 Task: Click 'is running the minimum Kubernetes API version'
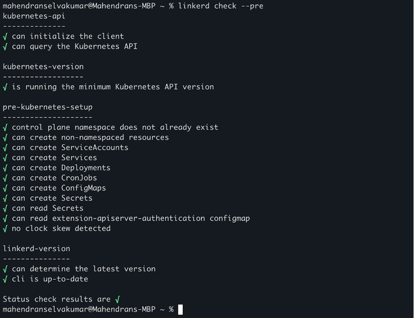pos(113,87)
